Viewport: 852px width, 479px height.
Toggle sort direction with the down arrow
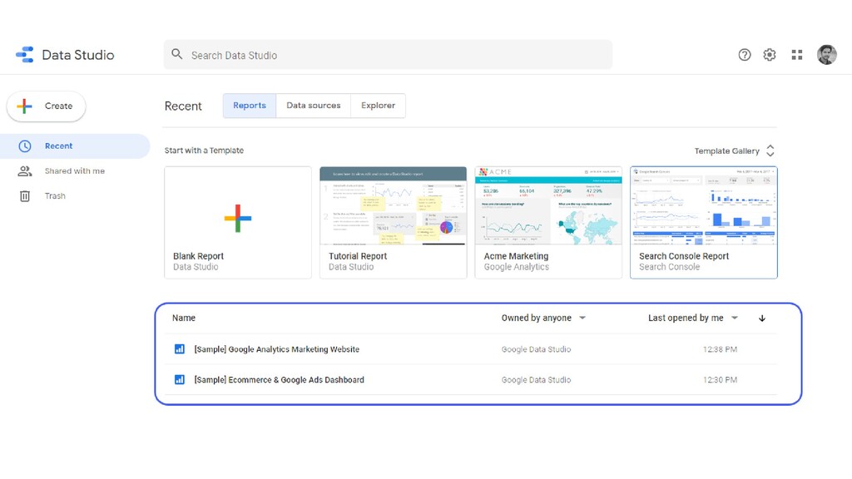pyautogui.click(x=762, y=319)
